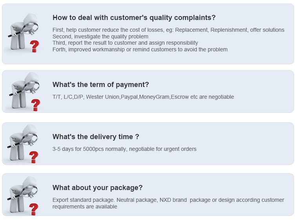Click the inspector figure beside package question

click(22, 194)
